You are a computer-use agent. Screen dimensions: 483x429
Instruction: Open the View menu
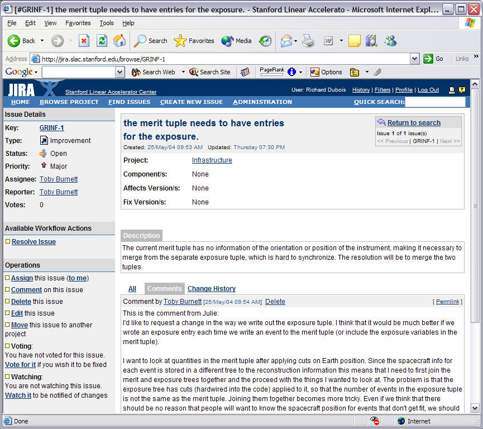pos(50,23)
